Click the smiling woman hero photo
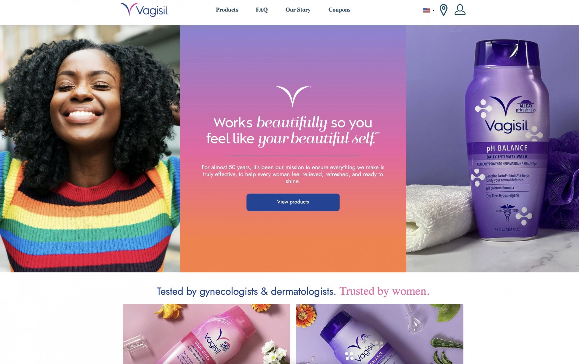This screenshot has width=579, height=364. [x=90, y=149]
